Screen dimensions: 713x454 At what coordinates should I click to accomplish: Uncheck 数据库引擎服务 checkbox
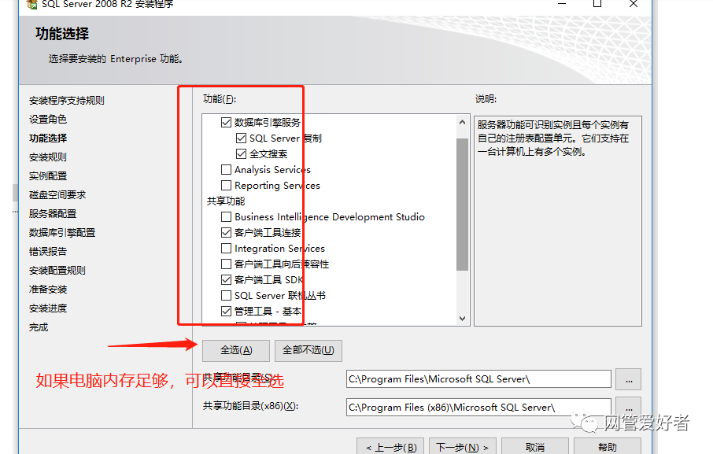pos(226,122)
